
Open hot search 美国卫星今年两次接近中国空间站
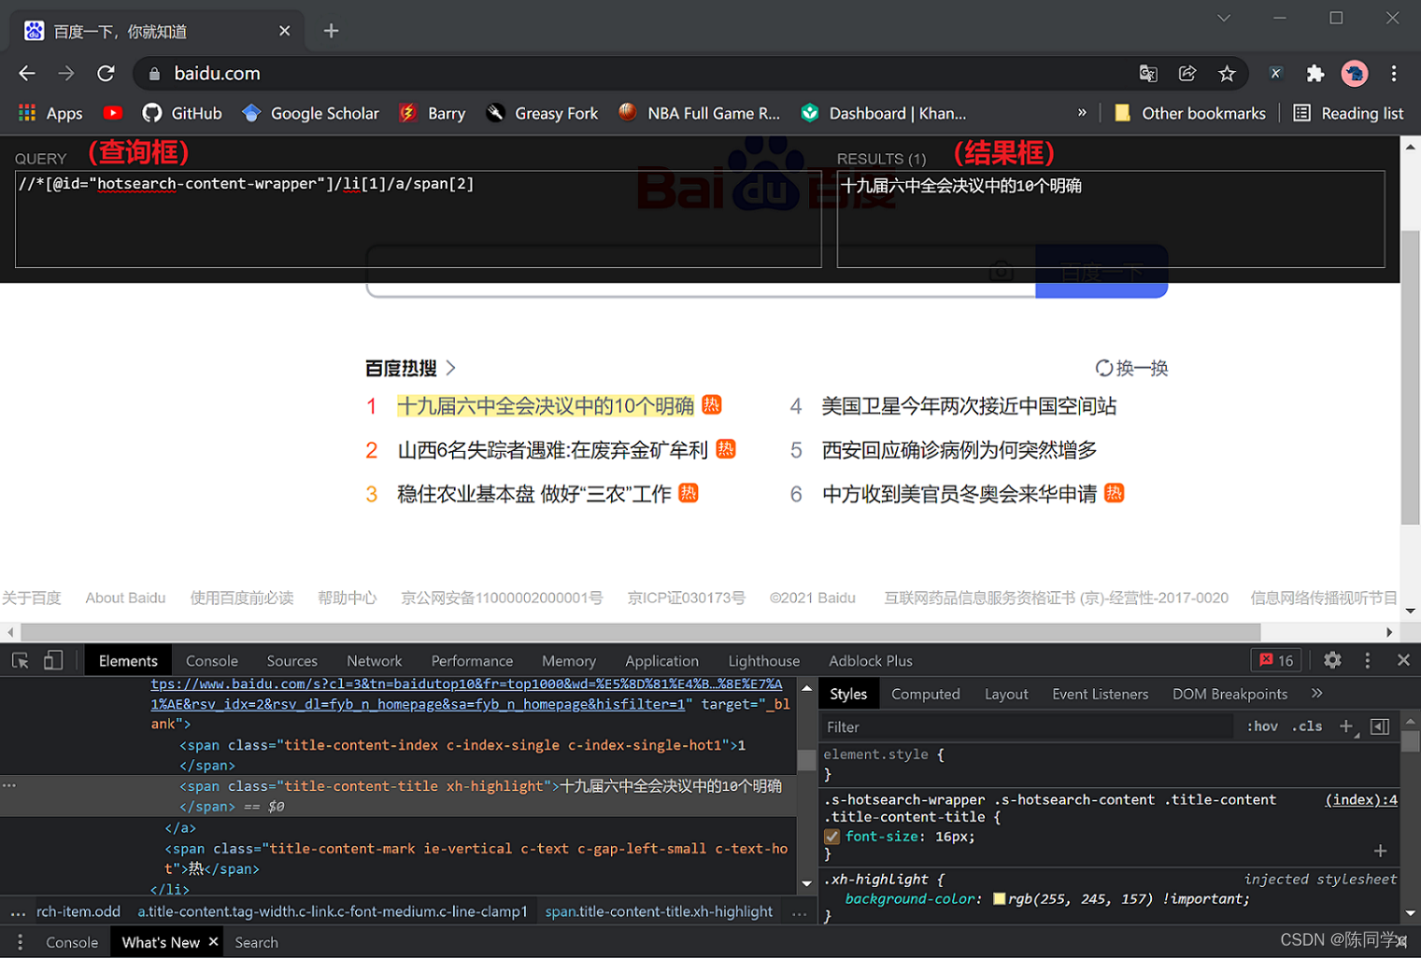point(969,407)
